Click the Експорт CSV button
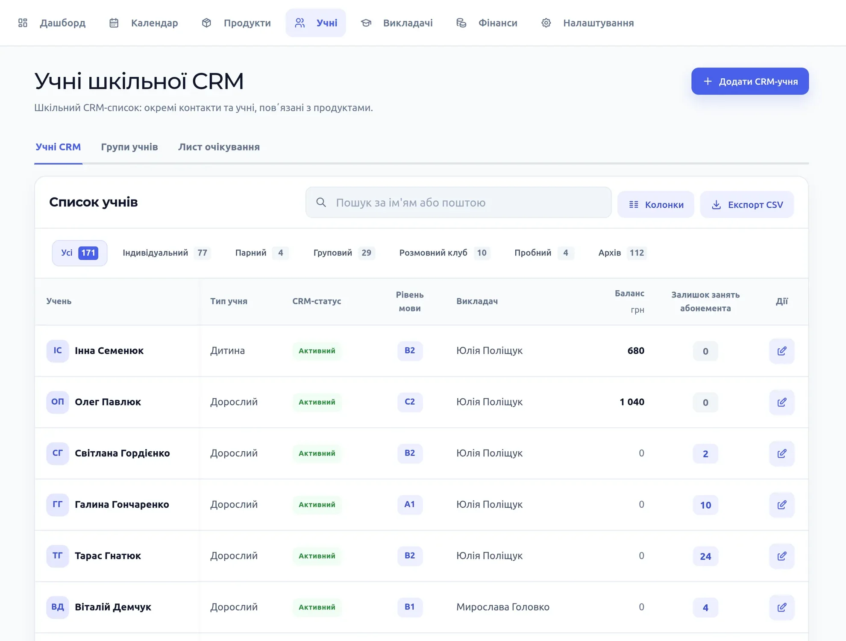 [747, 204]
